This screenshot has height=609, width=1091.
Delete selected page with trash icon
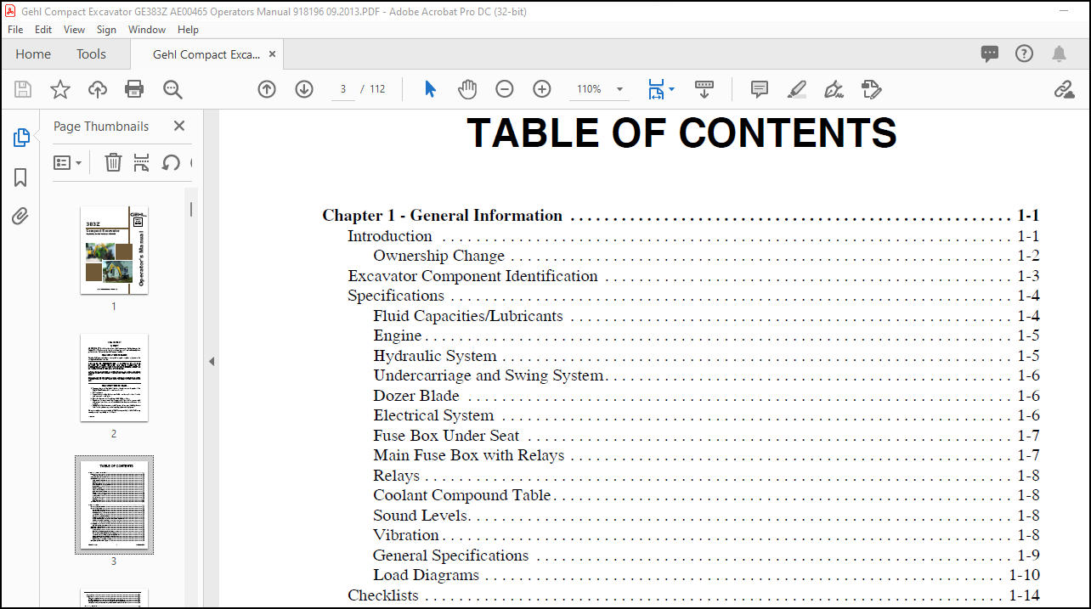click(113, 162)
